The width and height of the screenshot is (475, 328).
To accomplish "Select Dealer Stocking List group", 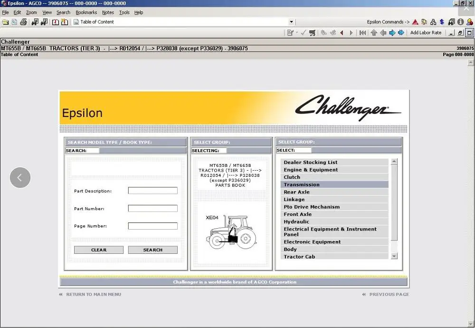I will point(334,162).
